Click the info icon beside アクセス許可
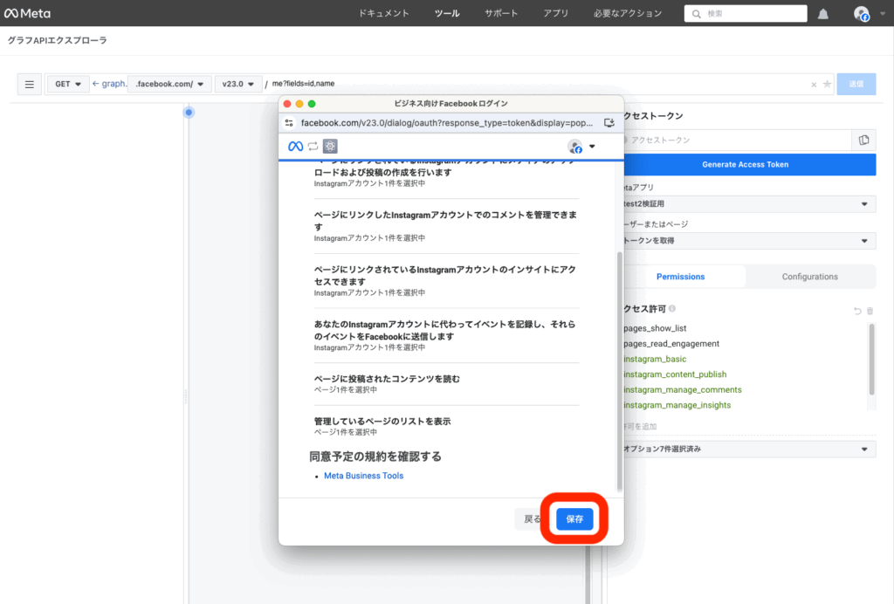Screen dimensions: 894x604 (672, 308)
